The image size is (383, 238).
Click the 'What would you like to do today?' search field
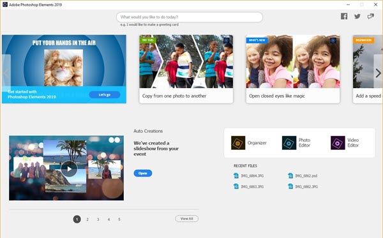(190, 17)
